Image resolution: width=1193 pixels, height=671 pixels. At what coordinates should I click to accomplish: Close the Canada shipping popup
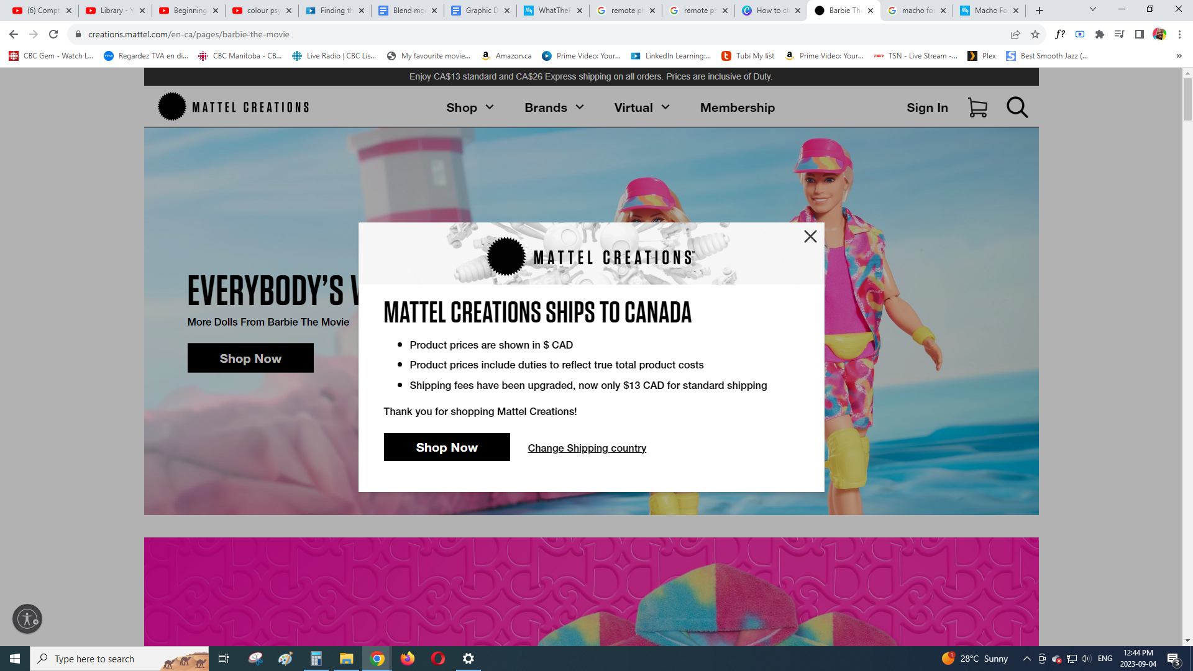coord(810,236)
